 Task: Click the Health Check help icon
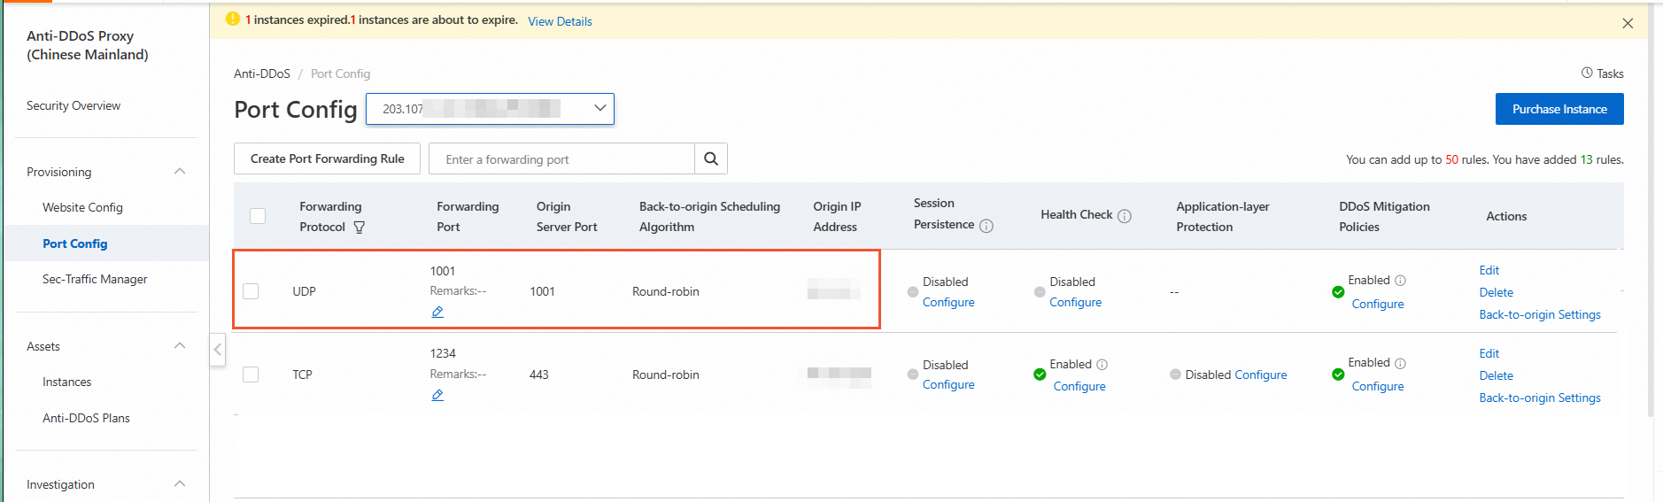1125,216
